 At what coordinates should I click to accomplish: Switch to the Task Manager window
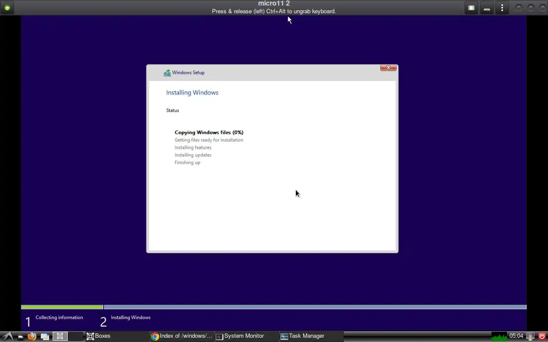click(311, 336)
